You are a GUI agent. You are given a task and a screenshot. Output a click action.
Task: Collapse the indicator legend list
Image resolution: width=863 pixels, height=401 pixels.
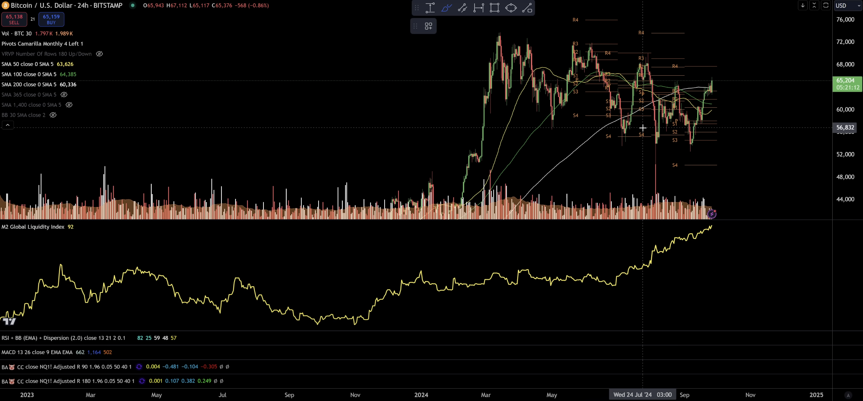coord(8,125)
